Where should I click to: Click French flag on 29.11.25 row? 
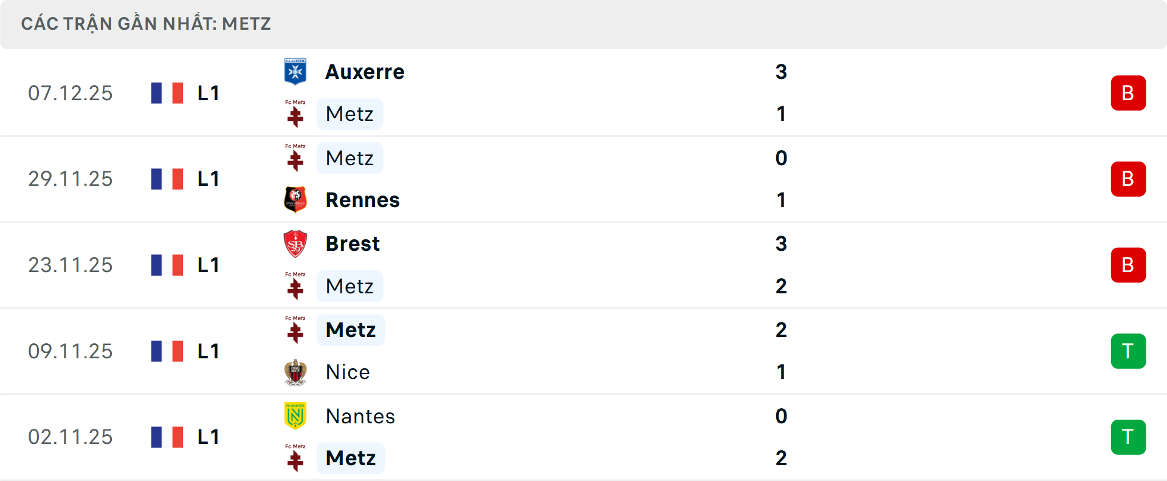[x=167, y=179]
